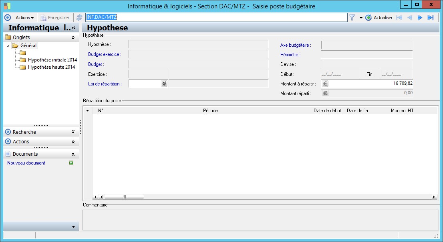This screenshot has height=242, width=443.
Task: Click the filter funnel icon
Action: click(x=352, y=18)
